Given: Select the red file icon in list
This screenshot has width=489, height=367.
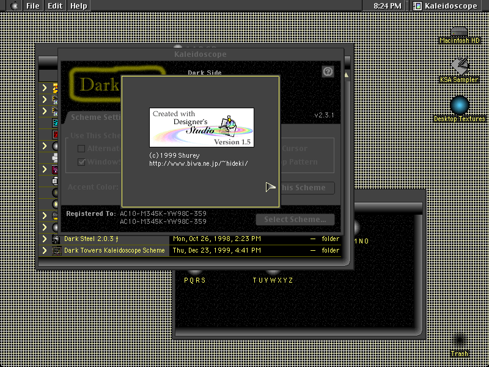Looking at the screenshot, I should click(55, 135).
